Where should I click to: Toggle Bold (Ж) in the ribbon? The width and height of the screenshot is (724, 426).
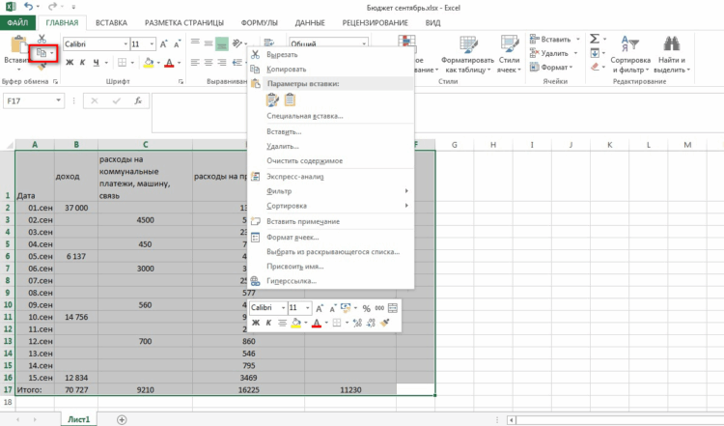click(x=70, y=63)
